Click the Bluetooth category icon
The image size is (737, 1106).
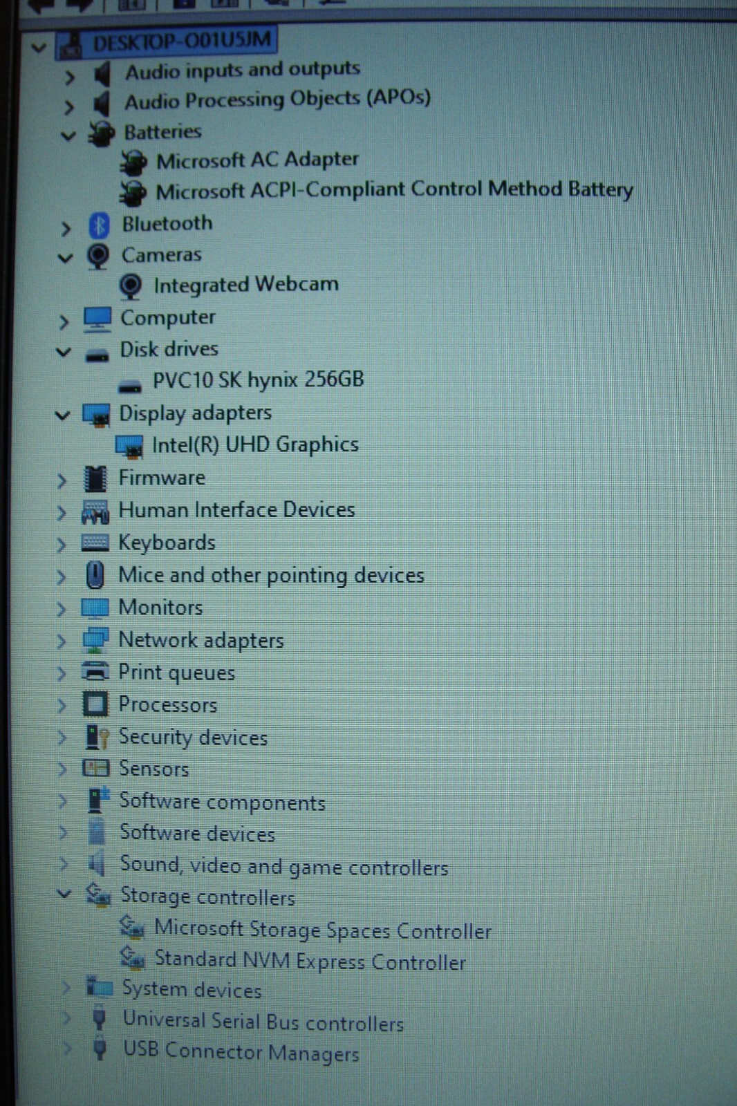[99, 225]
